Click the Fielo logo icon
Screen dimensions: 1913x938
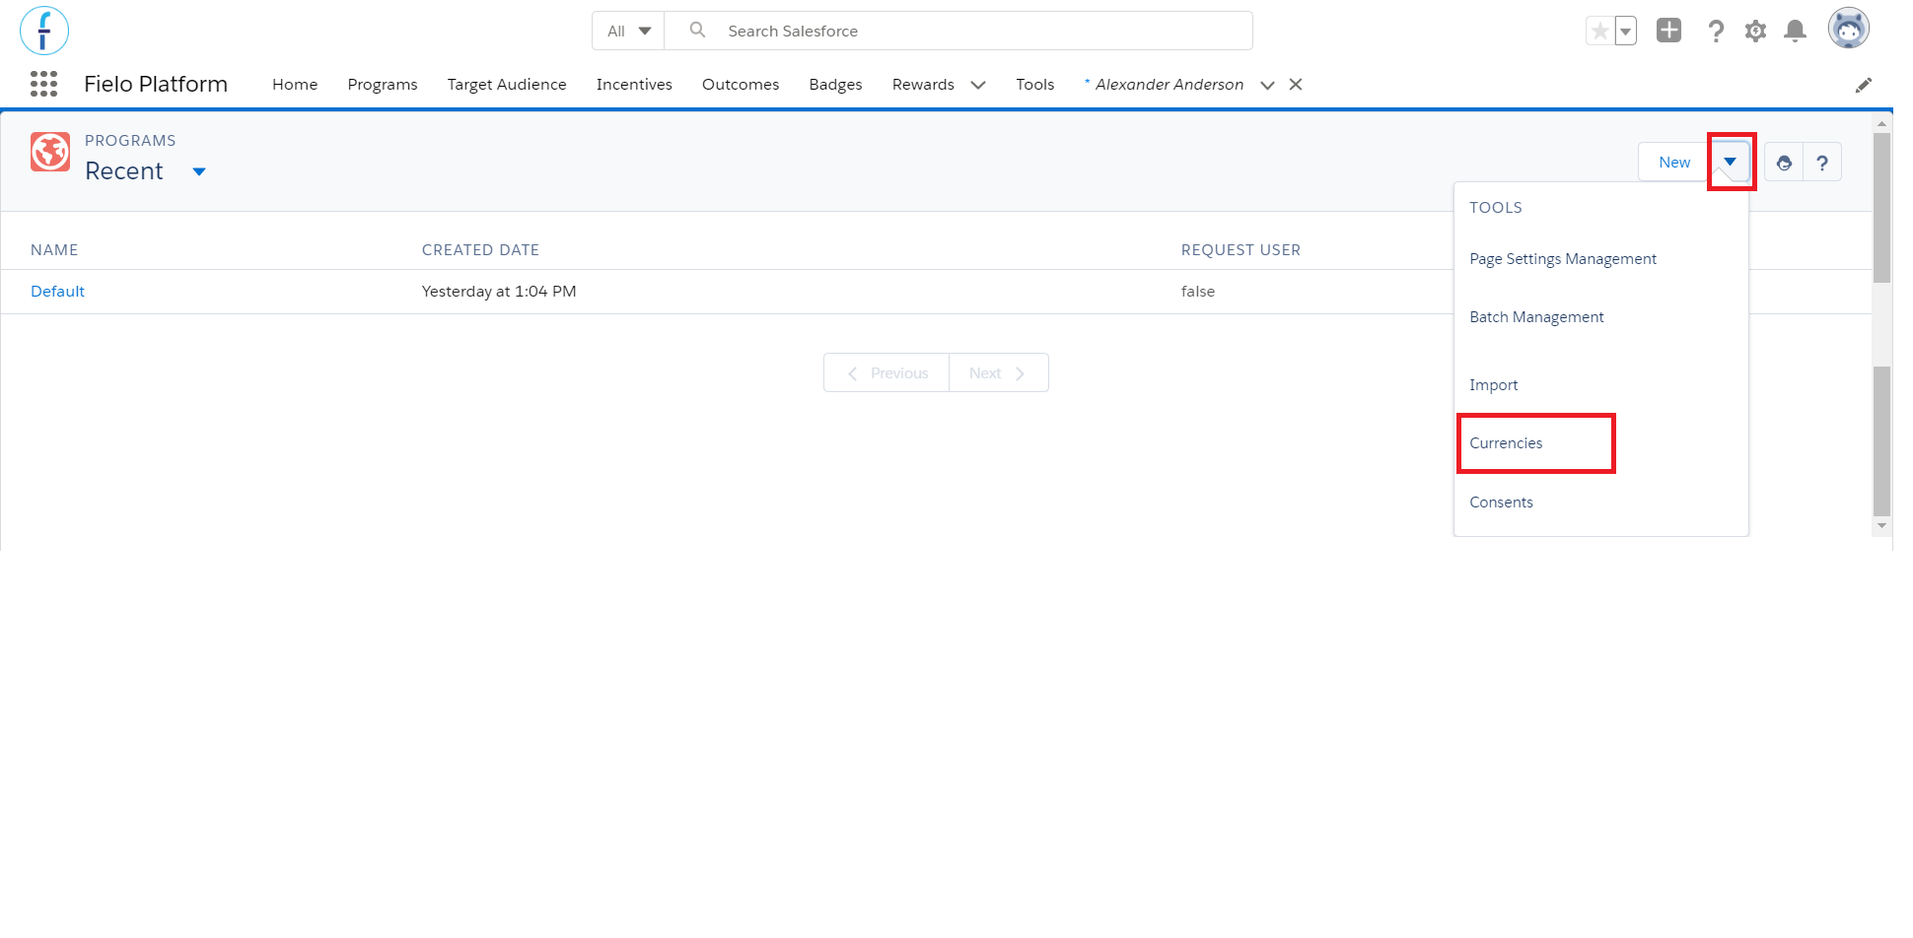click(x=44, y=31)
